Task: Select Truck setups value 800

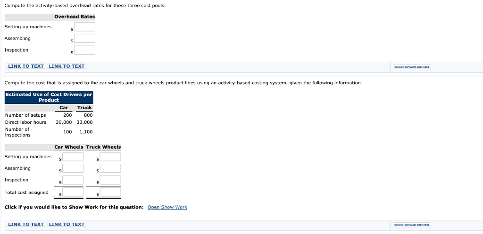Action: 88,115
